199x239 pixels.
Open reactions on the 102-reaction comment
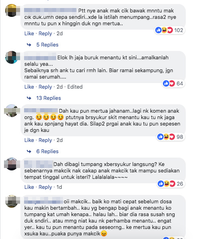pyautogui.click(x=169, y=30)
